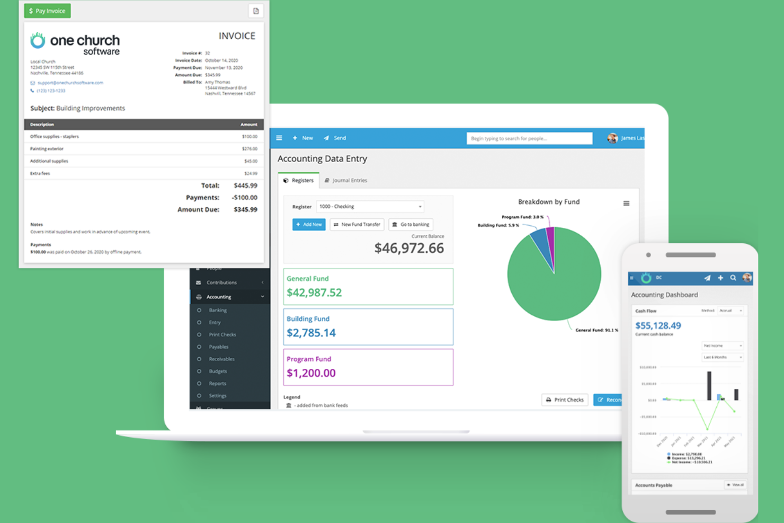
Task: Click the General Fund green balance card
Action: [368, 286]
